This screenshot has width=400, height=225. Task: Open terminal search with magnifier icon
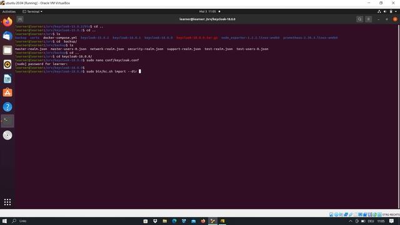(x=360, y=19)
